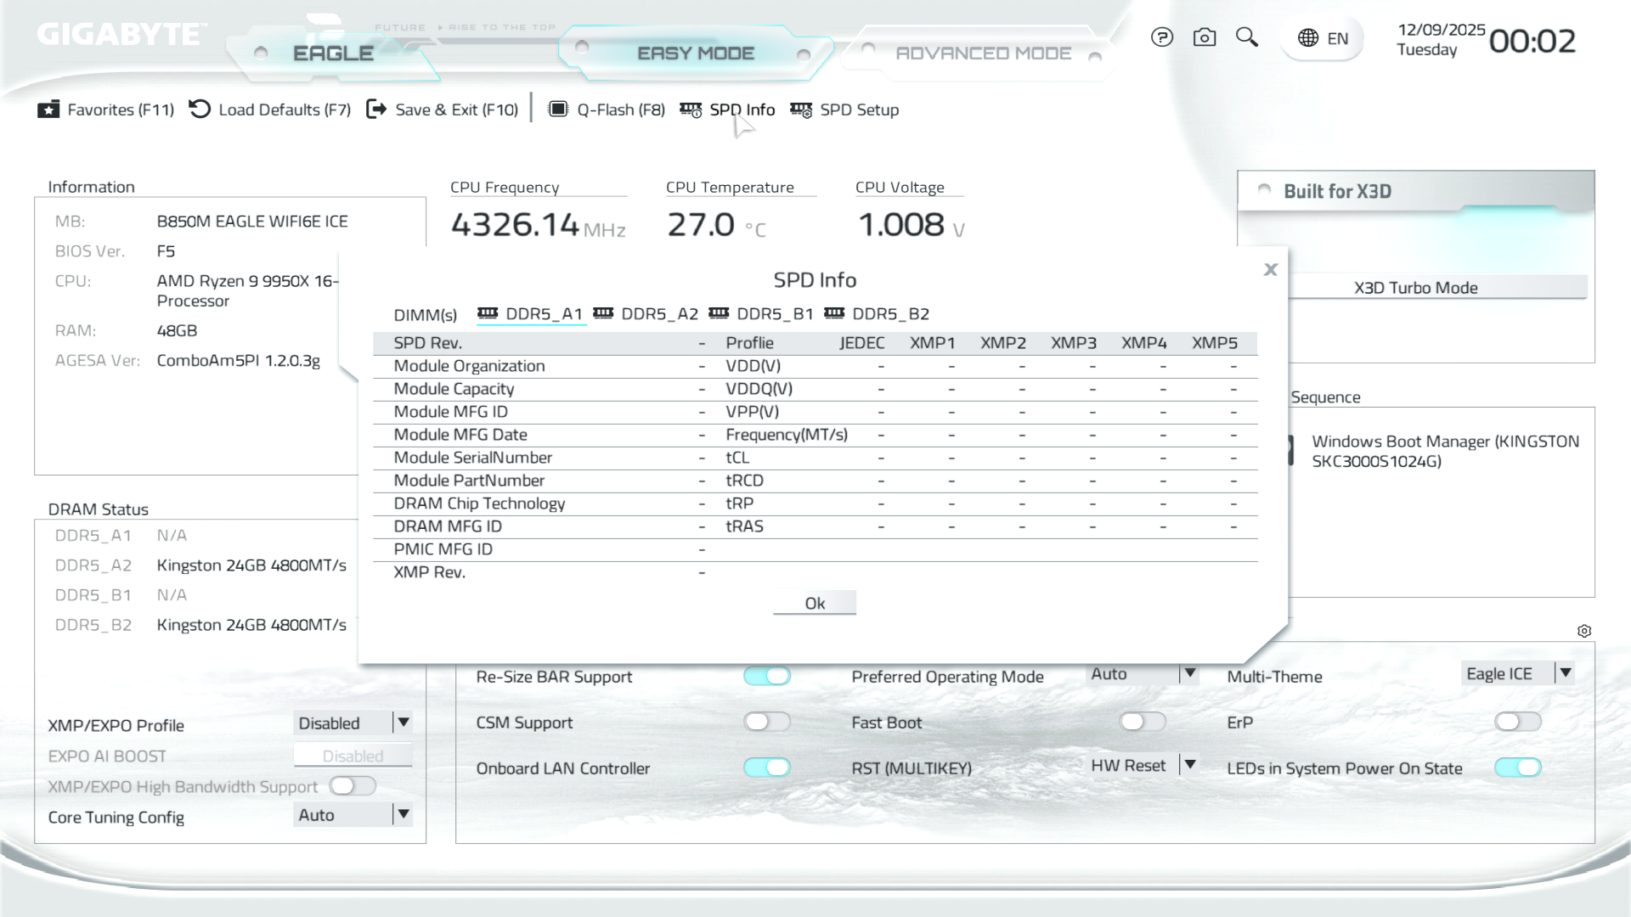Click the Save & Exit (F10) icon
Image resolution: width=1631 pixels, height=917 pixels.
pyautogui.click(x=376, y=110)
